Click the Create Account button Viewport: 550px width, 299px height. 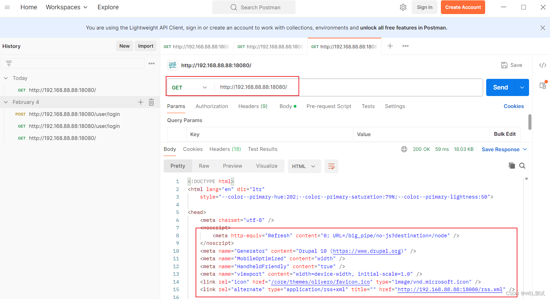coord(463,7)
